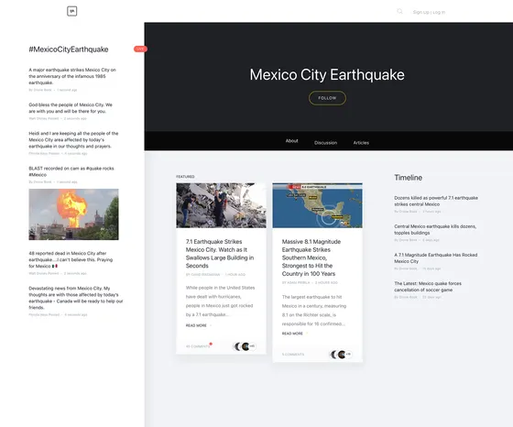This screenshot has height=427, width=513.
Task: Open the Discussion tab
Action: [x=325, y=143]
